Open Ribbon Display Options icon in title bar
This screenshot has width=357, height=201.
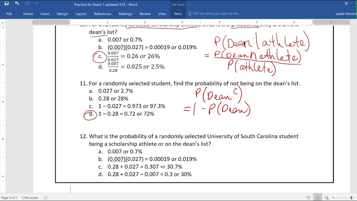[x=346, y=4]
